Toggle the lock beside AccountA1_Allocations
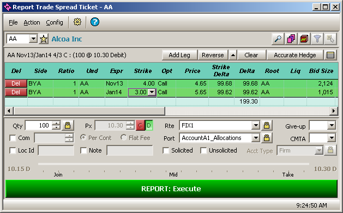Screen dimensions: 343x213 click(267, 138)
